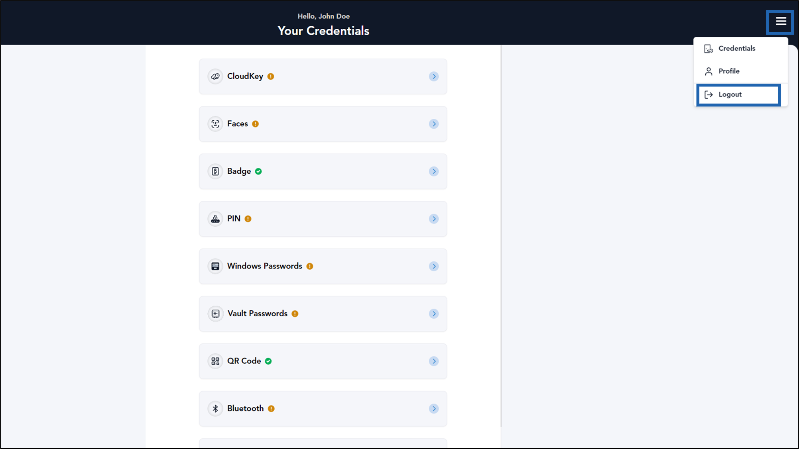Open the Bluetooth row chevron arrow
Screen dimensions: 799x449
coord(434,408)
